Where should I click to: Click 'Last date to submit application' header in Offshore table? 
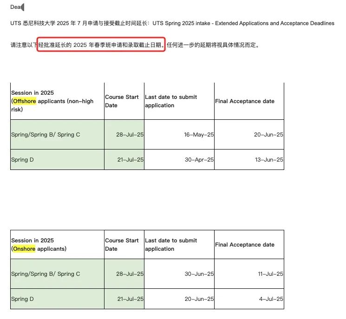pos(171,101)
